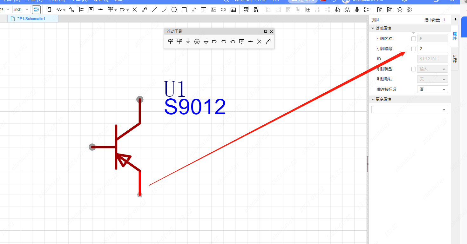The height and width of the screenshot is (244, 467).
Task: Toggle the 引脚名称 visibility checkbox
Action: pyautogui.click(x=413, y=39)
